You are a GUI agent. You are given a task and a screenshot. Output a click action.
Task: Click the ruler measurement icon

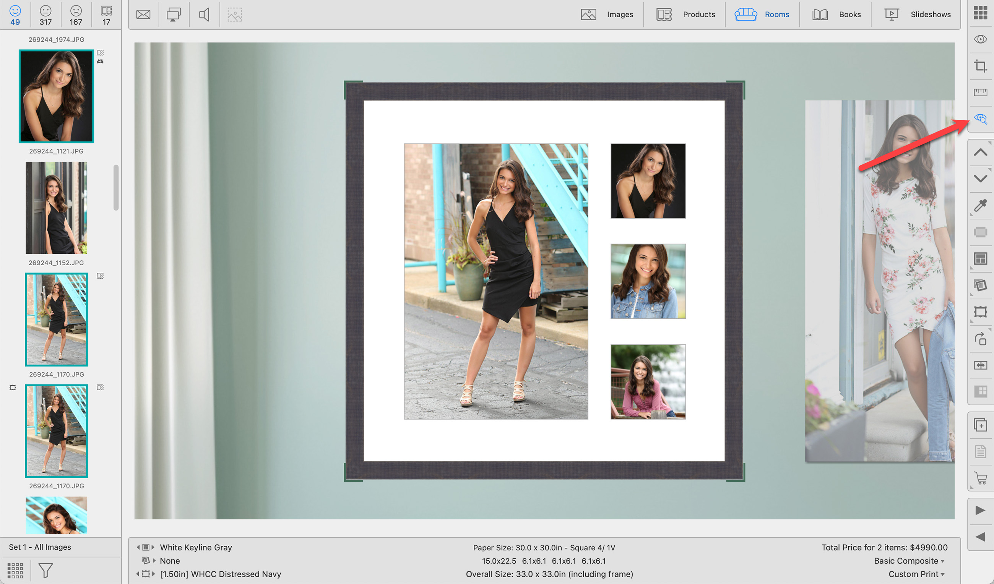click(x=980, y=92)
